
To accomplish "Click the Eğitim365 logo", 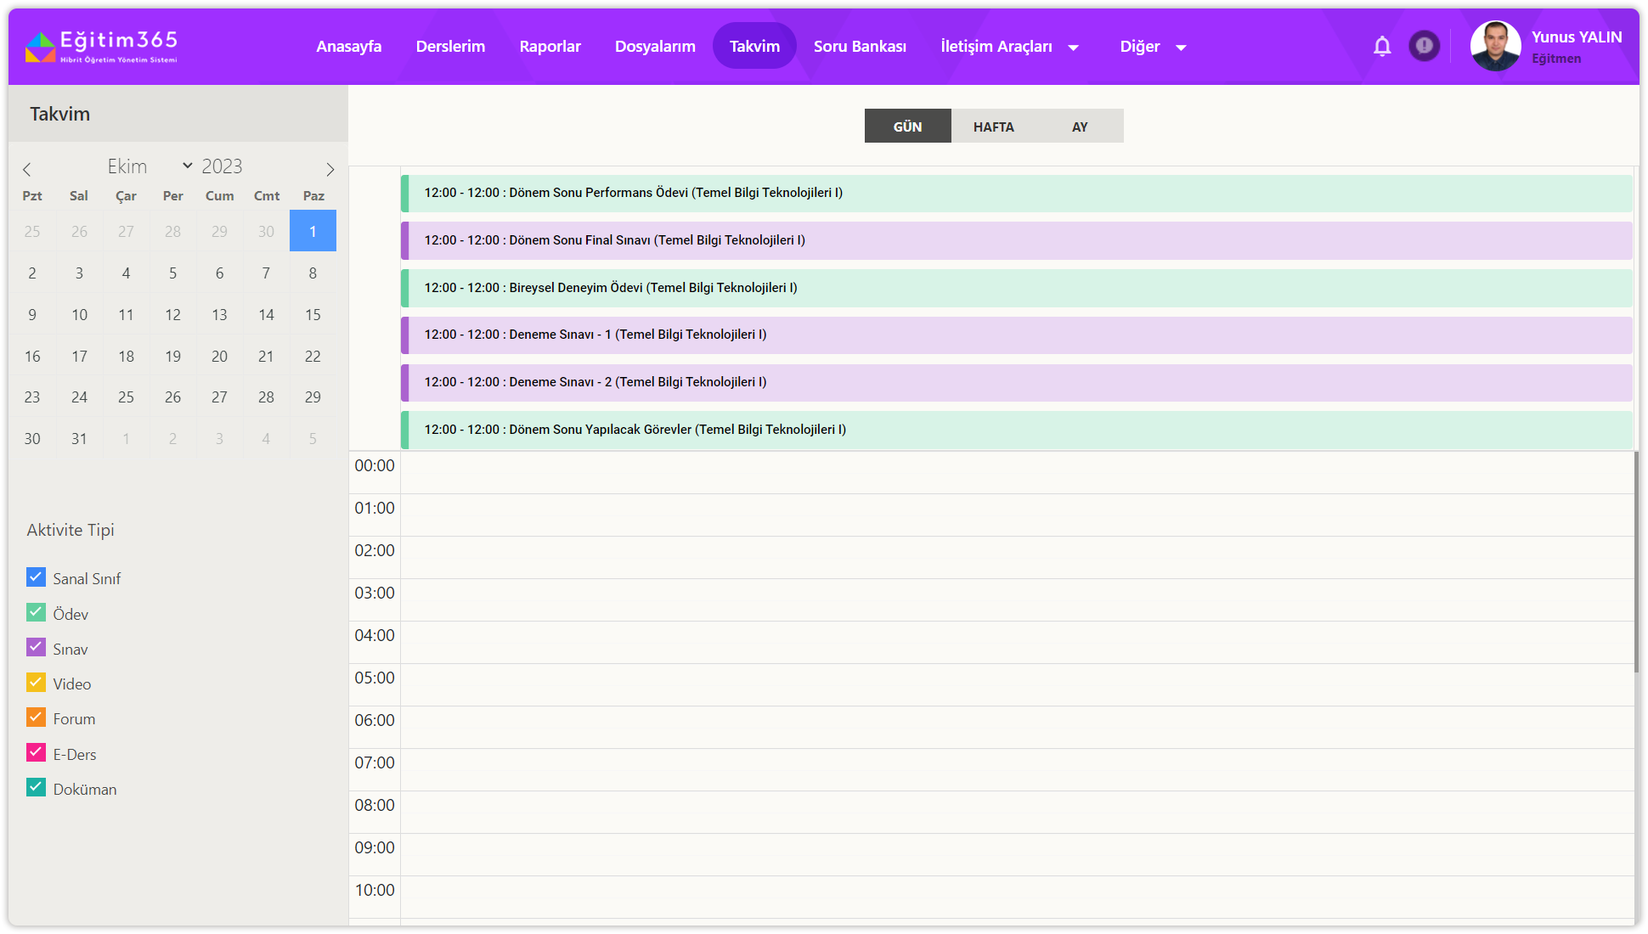I will click(x=101, y=47).
